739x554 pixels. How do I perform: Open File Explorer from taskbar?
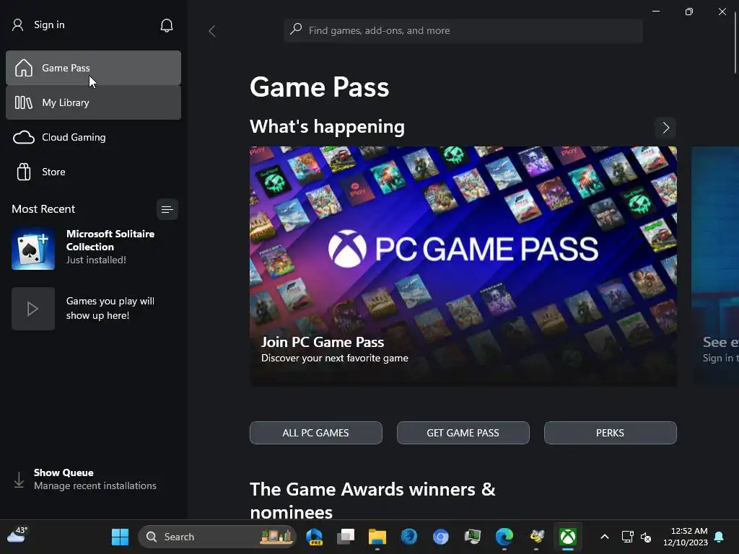(377, 537)
